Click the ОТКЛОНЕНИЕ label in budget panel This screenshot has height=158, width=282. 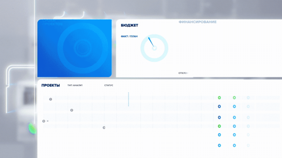[x=183, y=73]
